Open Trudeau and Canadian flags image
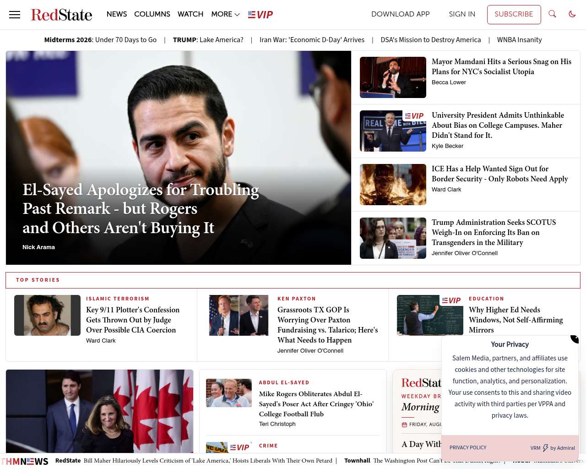 [x=99, y=411]
